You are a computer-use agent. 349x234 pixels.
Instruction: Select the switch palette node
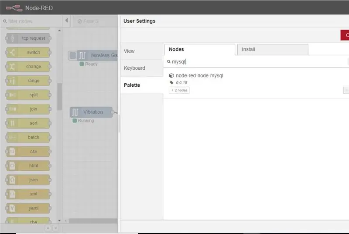coord(28,52)
